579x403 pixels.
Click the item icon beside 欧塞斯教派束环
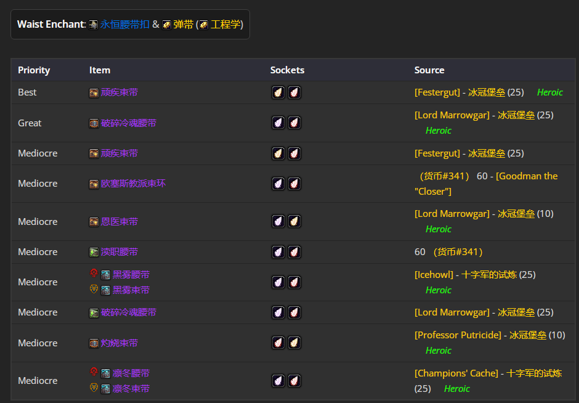[94, 184]
